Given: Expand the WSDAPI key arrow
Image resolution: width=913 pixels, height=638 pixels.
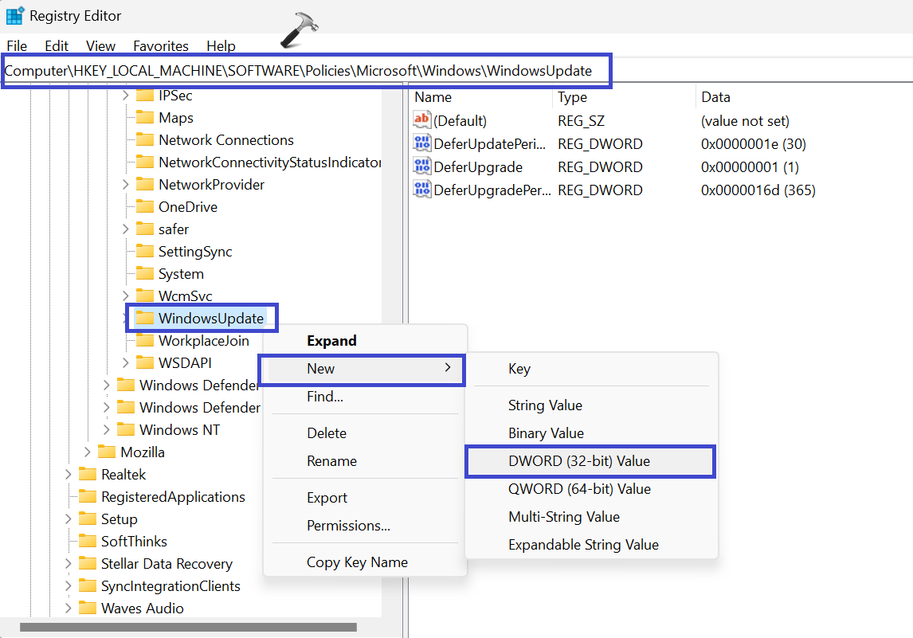Looking at the screenshot, I should 126,363.
